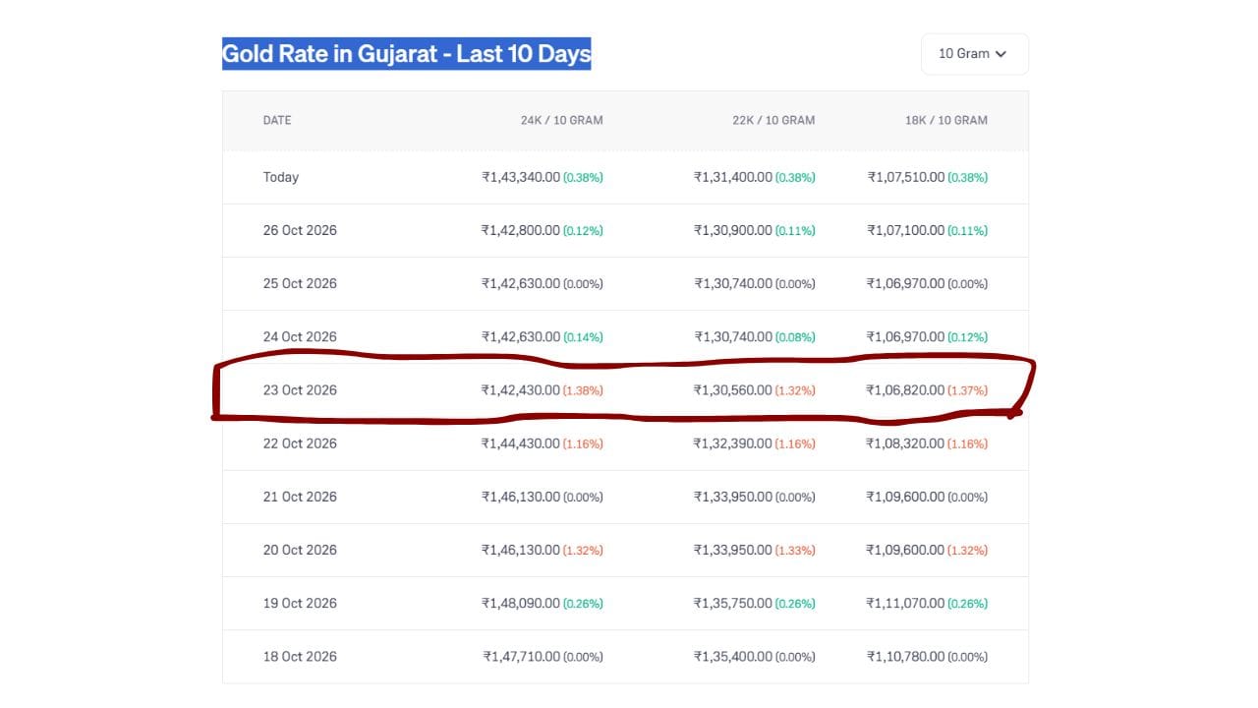
Task: Select today's 24K price ₹1,43,340.00
Action: 521,177
